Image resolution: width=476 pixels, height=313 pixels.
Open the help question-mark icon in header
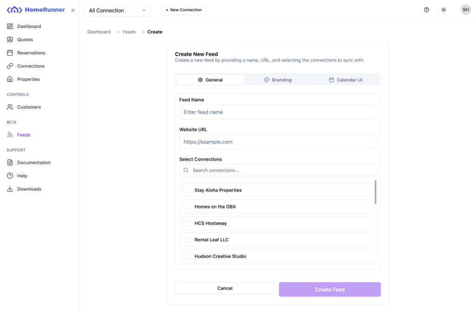[426, 10]
